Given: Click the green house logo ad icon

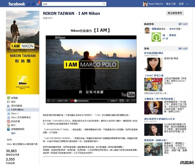Looking at the screenshot, I should [x=156, y=37].
